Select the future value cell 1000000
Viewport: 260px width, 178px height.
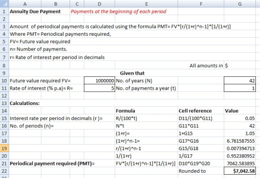(99, 81)
